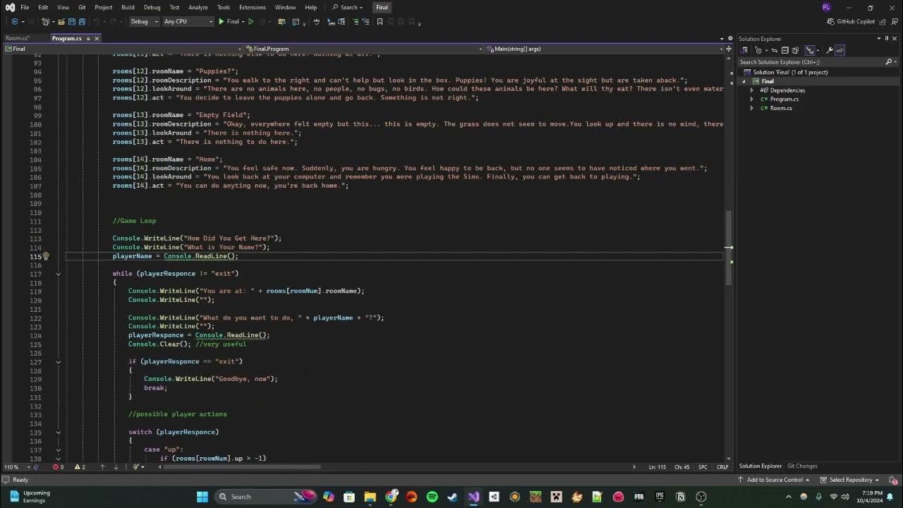Image resolution: width=903 pixels, height=508 pixels.
Task: Switch to the Room.cs tab
Action: click(18, 38)
